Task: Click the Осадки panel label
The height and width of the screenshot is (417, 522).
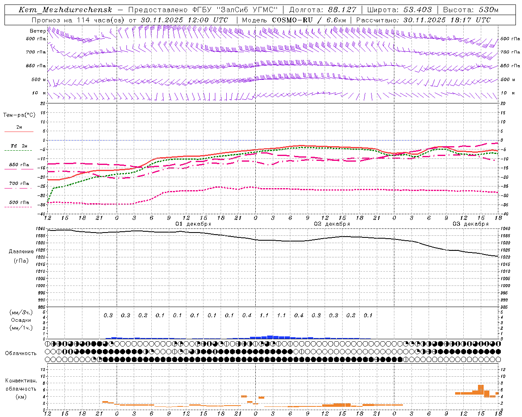Action: tap(21, 320)
